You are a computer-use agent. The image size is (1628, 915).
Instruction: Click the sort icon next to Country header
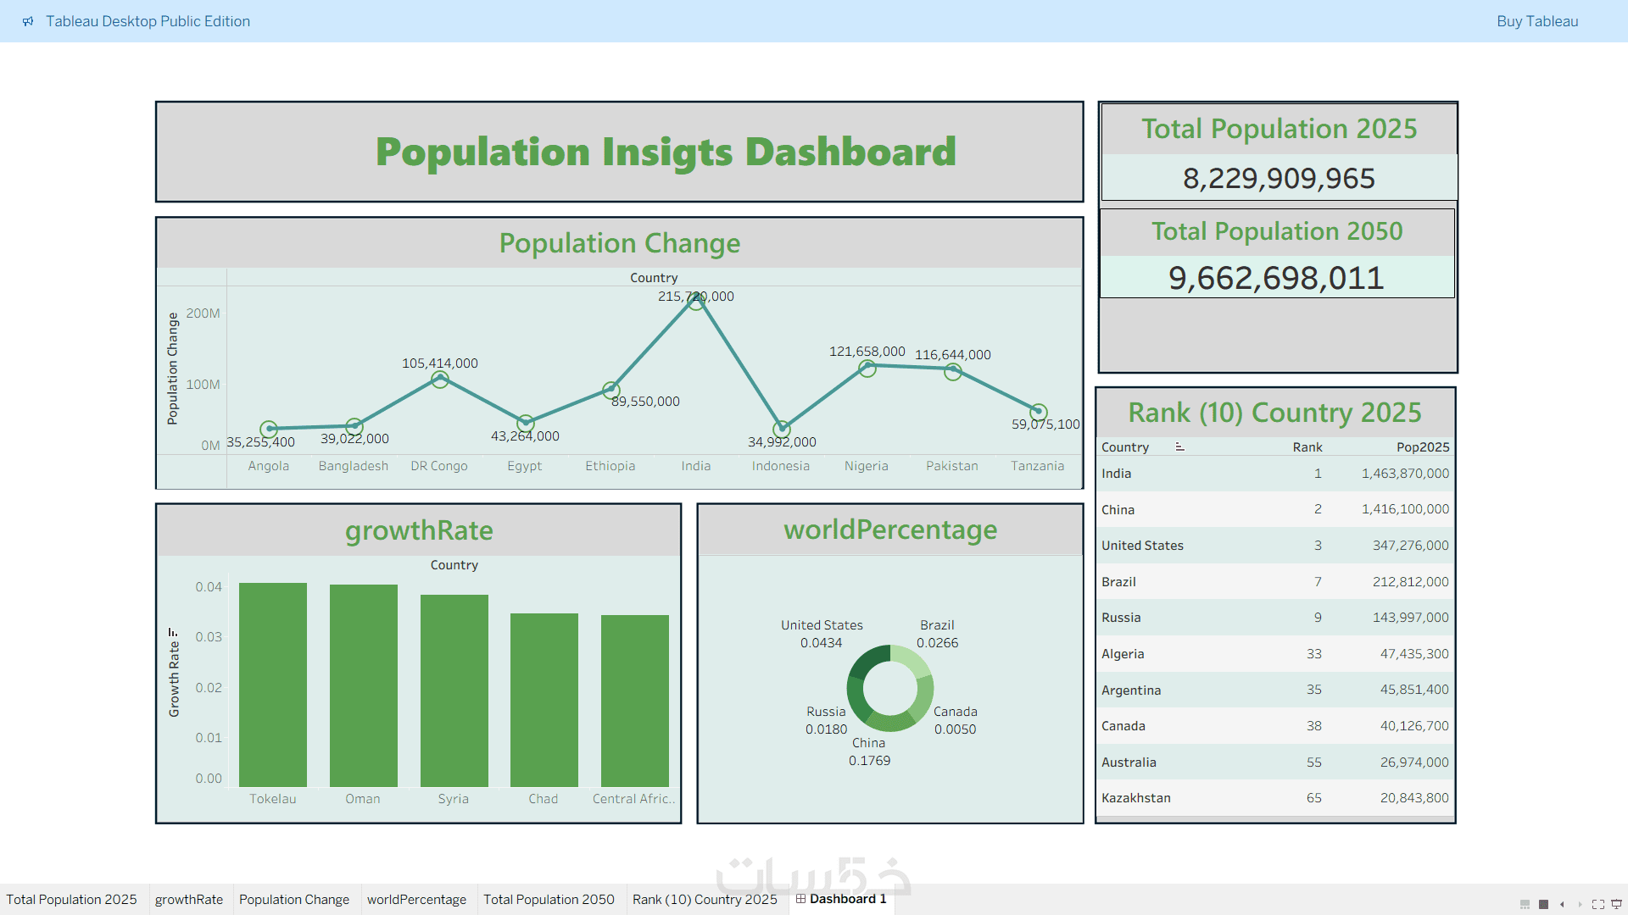[x=1179, y=447]
